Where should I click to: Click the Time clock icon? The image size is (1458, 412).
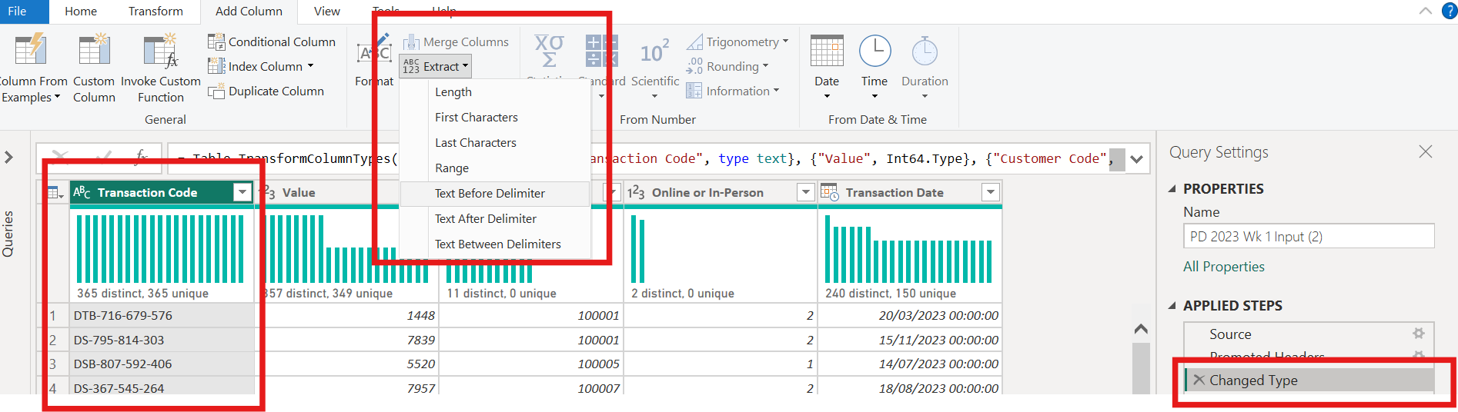(874, 51)
